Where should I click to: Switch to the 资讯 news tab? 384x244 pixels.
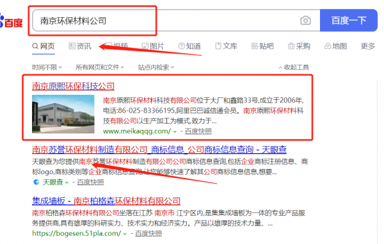pos(80,46)
